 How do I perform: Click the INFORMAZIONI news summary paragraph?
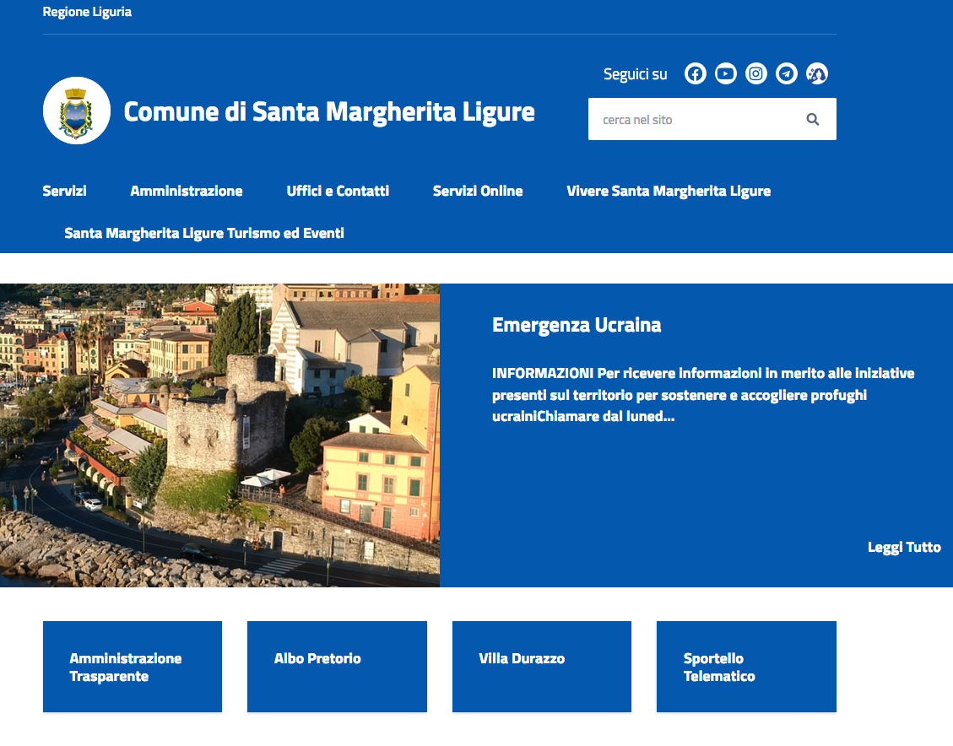tap(703, 395)
